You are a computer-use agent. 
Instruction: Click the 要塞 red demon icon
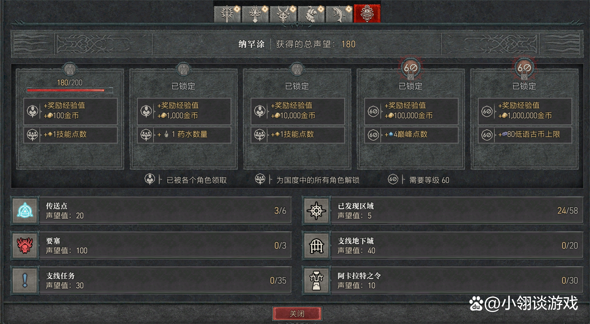(25, 245)
